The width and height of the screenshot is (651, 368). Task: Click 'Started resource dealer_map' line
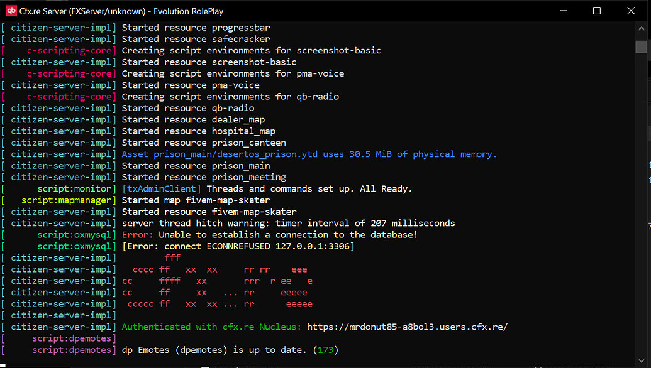[194, 120]
